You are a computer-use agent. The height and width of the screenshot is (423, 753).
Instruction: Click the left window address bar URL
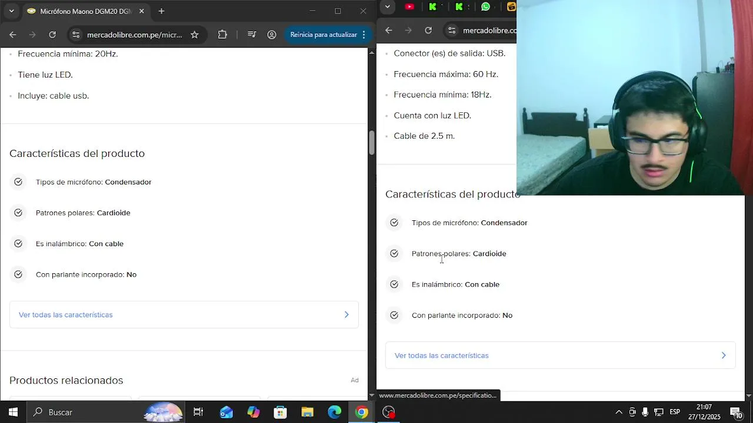click(x=135, y=35)
